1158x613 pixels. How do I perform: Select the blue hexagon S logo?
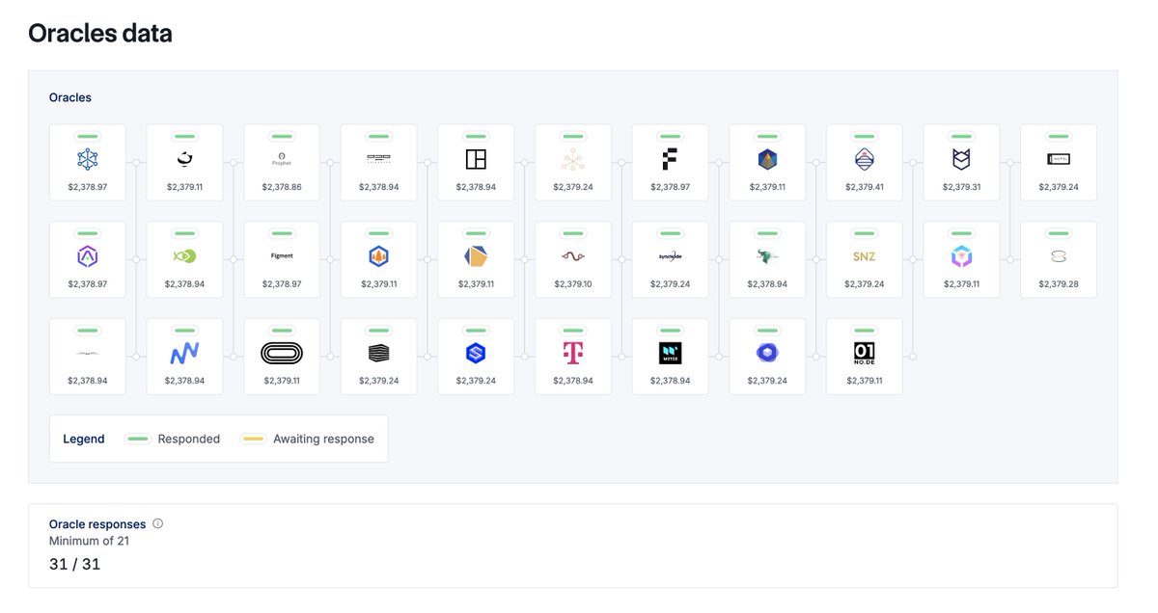pos(476,354)
